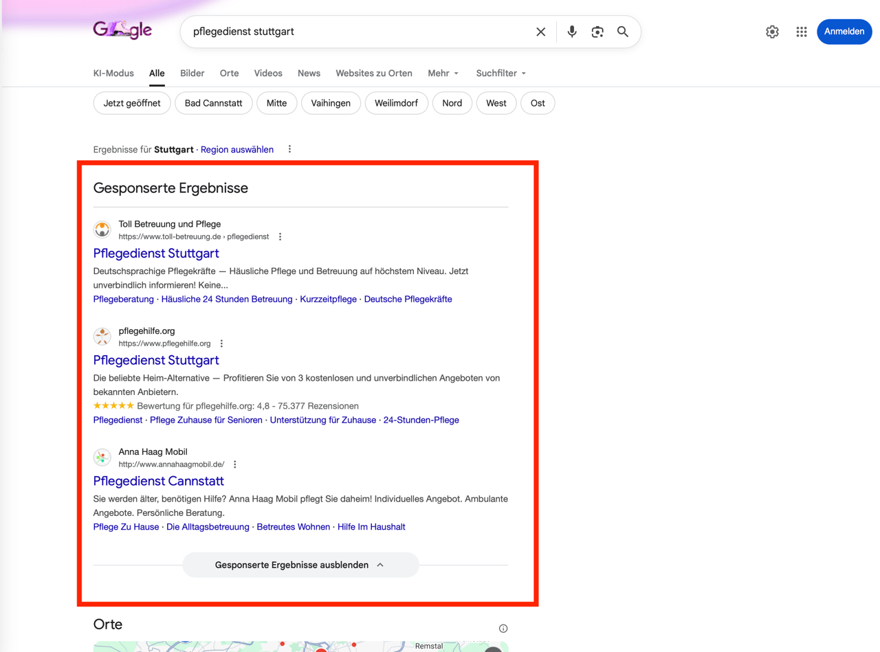Click the pflegehilfe.org rating stars line
This screenshot has width=880, height=652.
226,406
